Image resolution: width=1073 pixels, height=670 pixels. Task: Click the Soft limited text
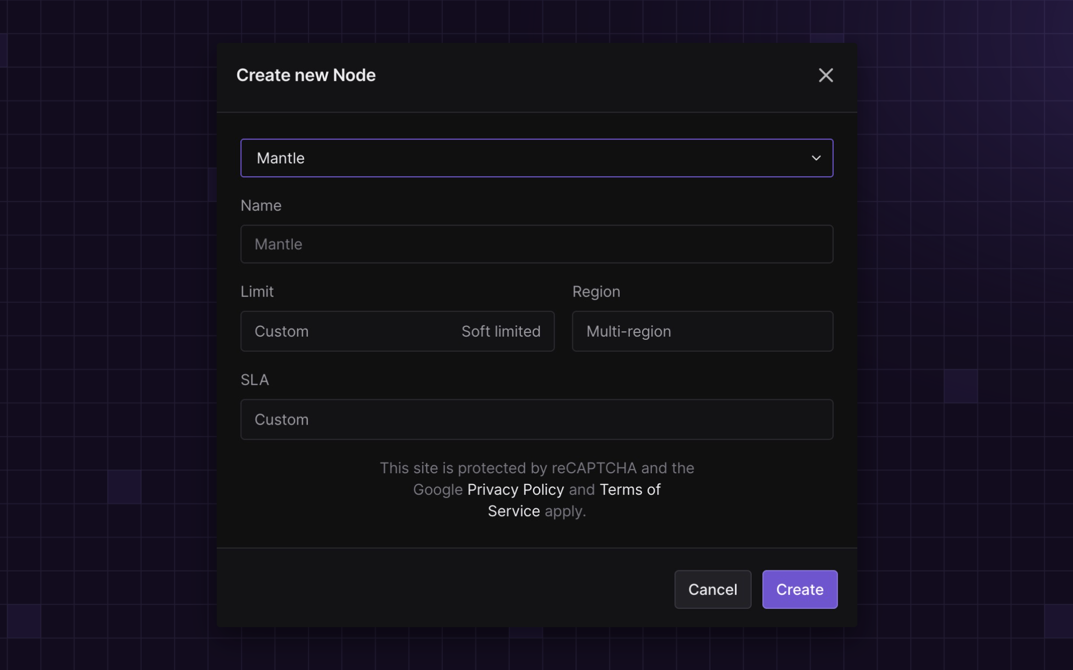coord(501,331)
